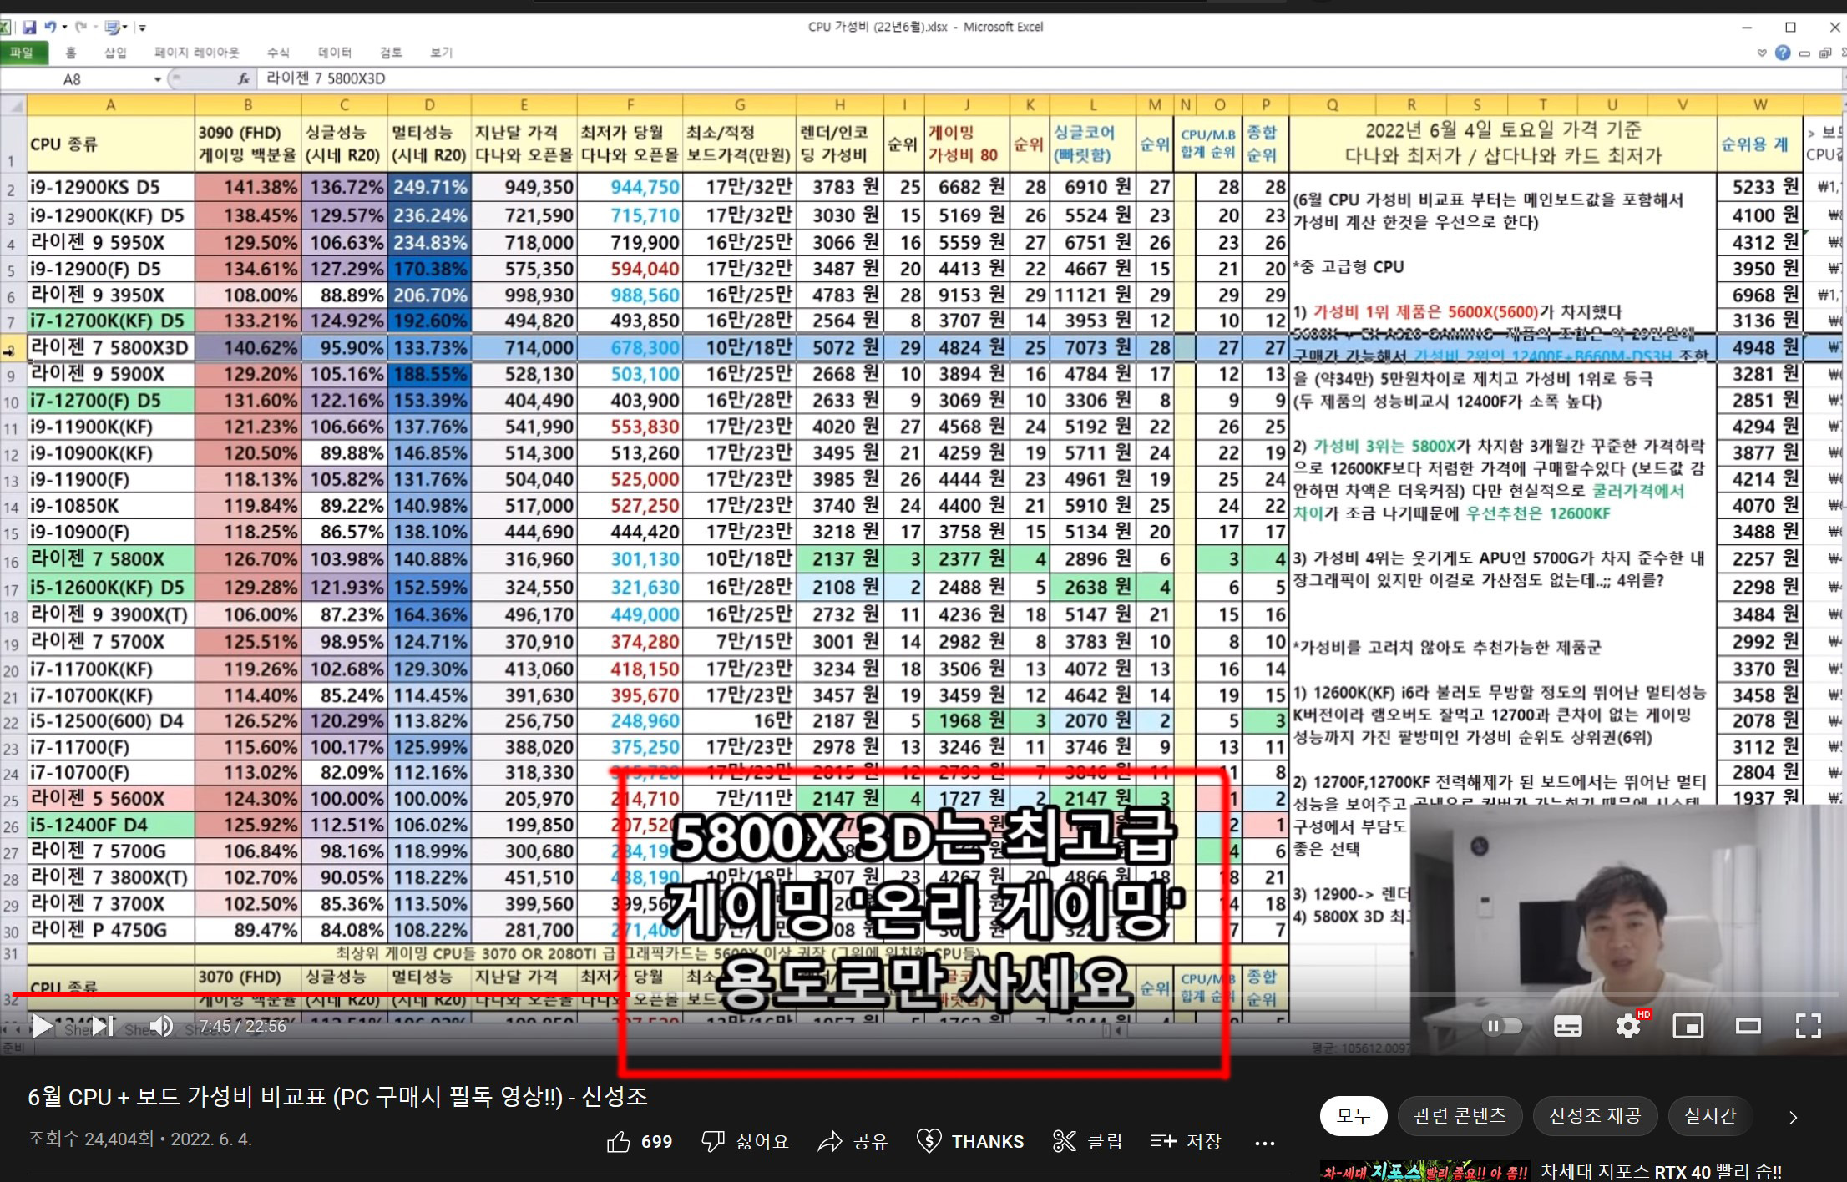
Task: Share the video via 공유
Action: click(853, 1141)
